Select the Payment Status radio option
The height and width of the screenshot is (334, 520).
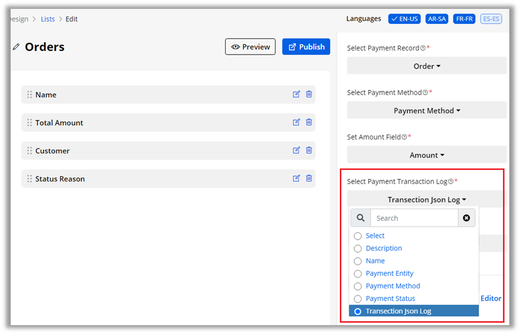pos(357,298)
